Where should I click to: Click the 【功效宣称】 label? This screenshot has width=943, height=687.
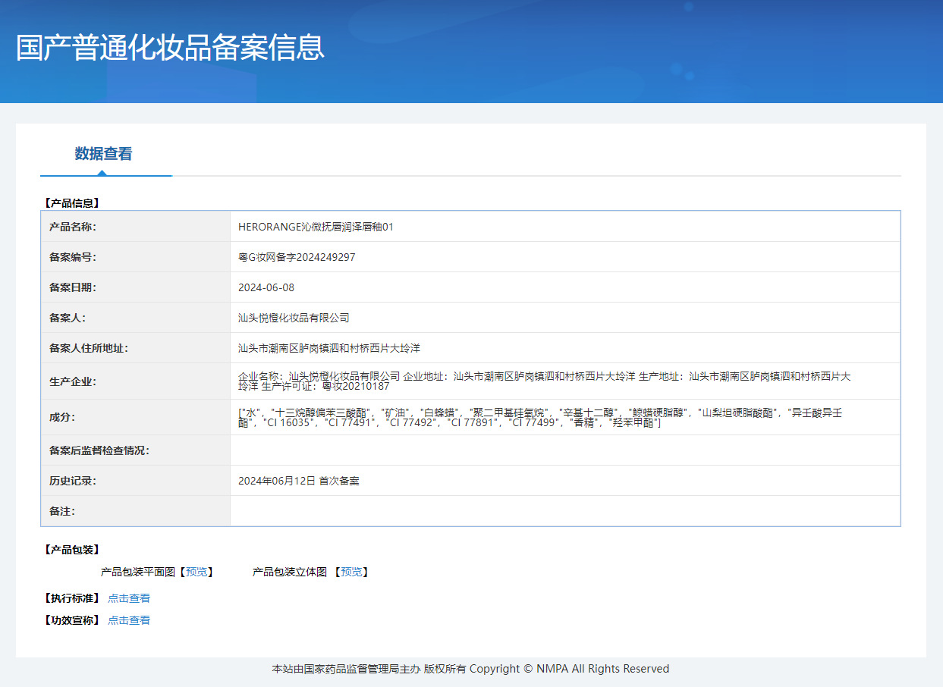point(72,620)
